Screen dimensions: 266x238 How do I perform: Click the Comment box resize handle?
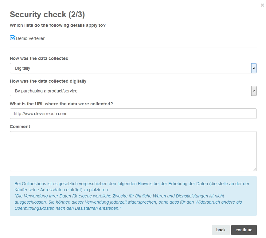click(254, 169)
